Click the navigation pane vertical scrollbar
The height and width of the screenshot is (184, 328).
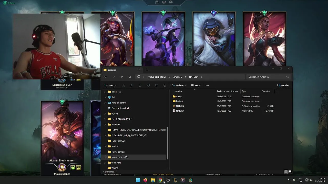coord(168,143)
